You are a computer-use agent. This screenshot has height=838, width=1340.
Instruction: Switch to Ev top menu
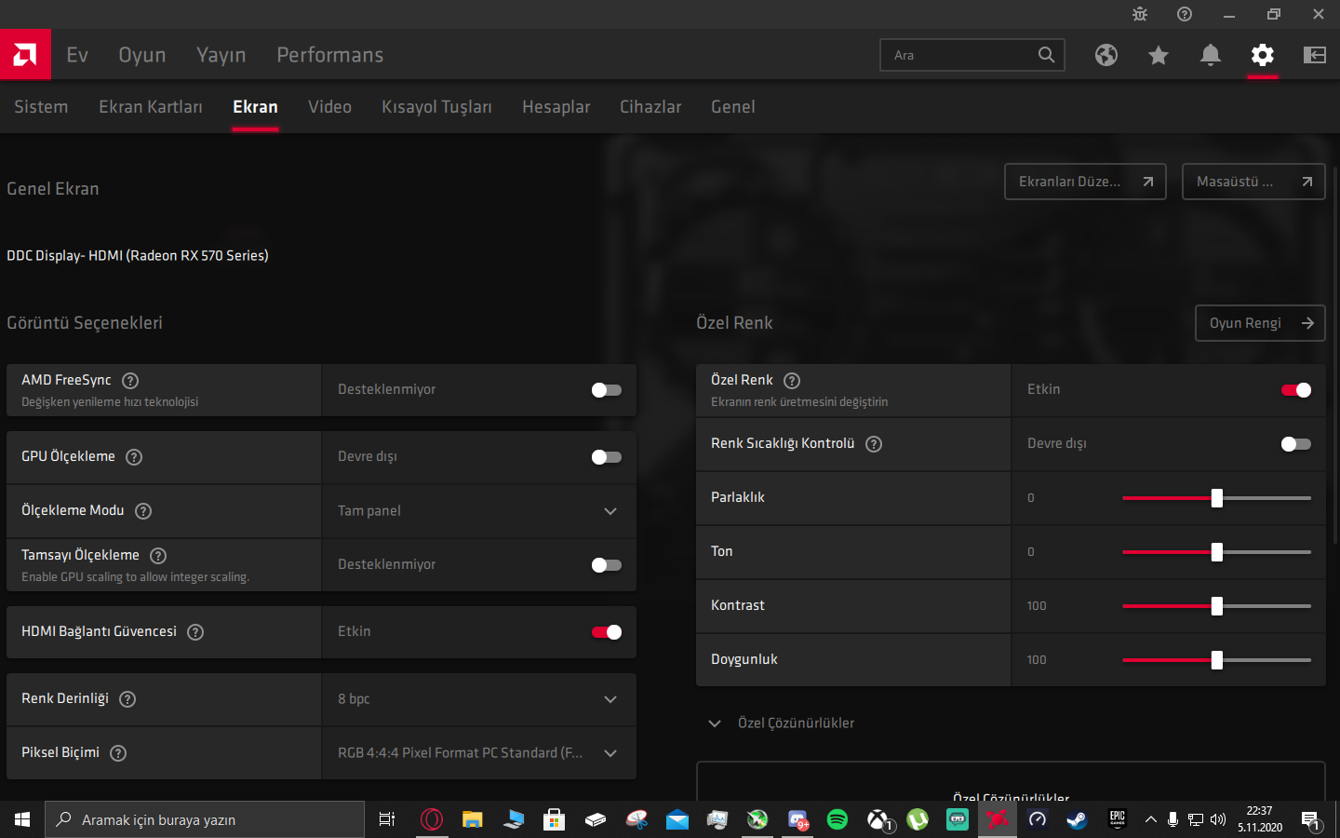coord(77,55)
